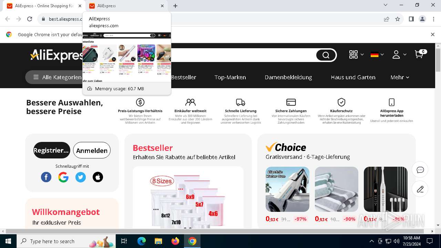Click the Einkäufer weltweit people icon
The image size is (441, 248).
click(191, 102)
